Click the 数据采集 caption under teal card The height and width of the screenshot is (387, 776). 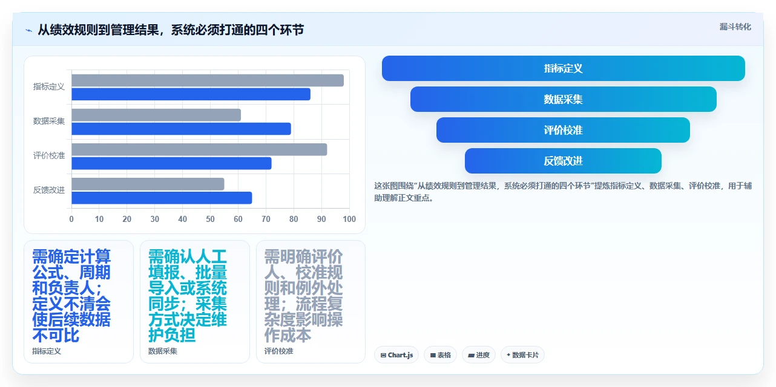click(163, 351)
